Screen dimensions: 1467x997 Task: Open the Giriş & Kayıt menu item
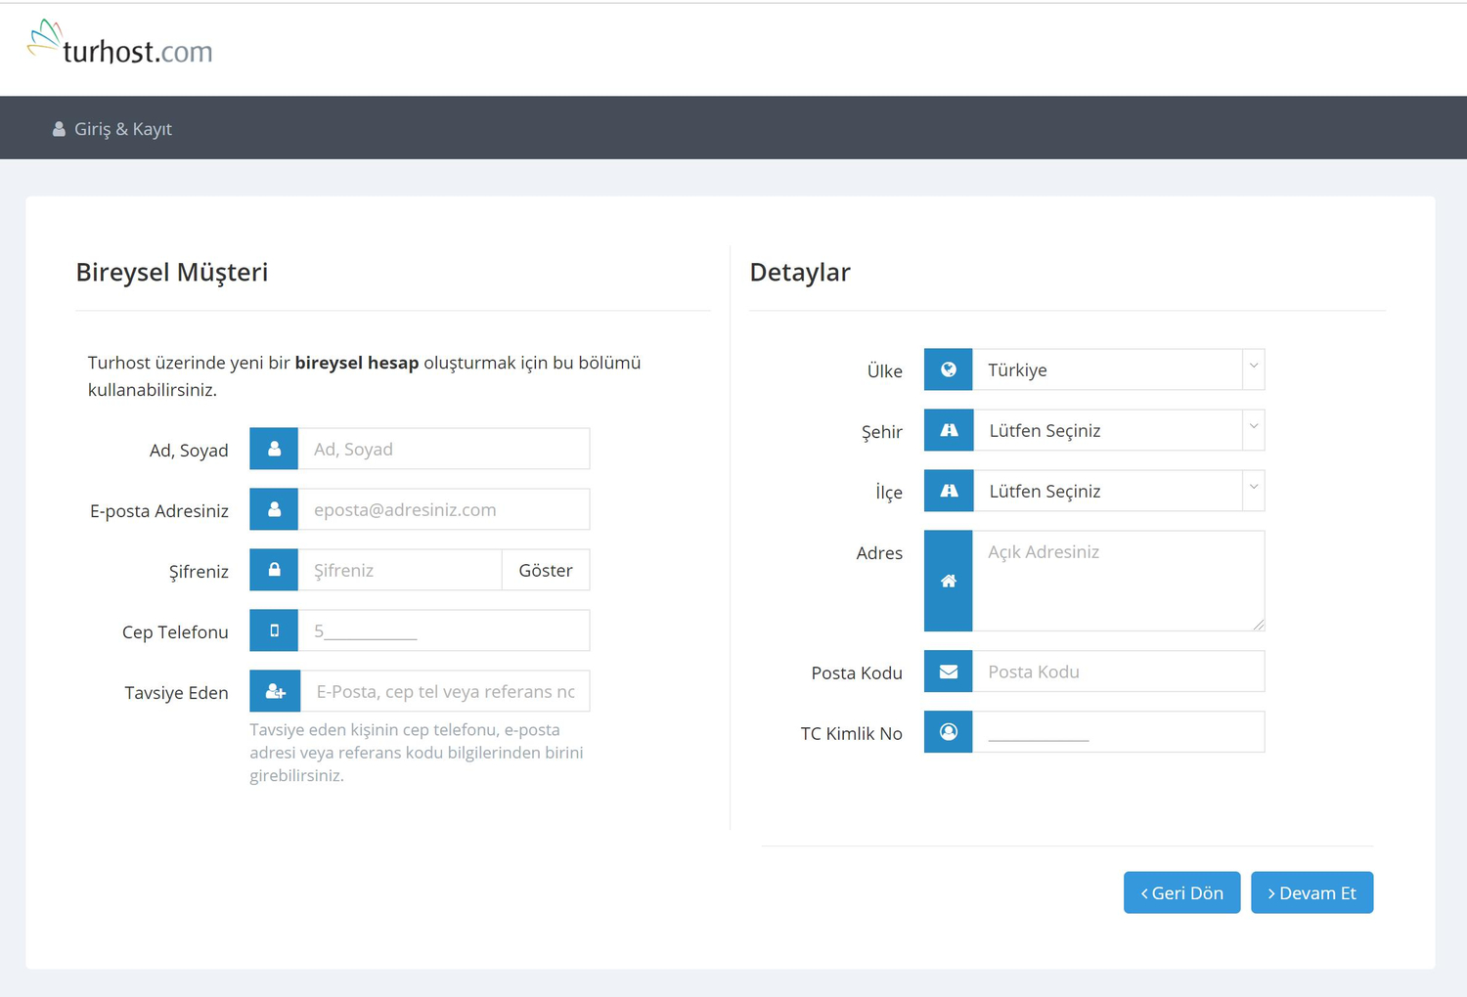112,129
